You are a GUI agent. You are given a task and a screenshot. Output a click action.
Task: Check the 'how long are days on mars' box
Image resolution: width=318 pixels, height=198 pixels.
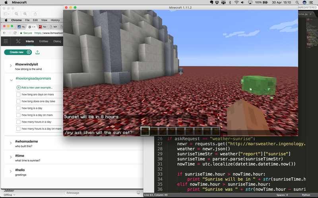click(18, 95)
